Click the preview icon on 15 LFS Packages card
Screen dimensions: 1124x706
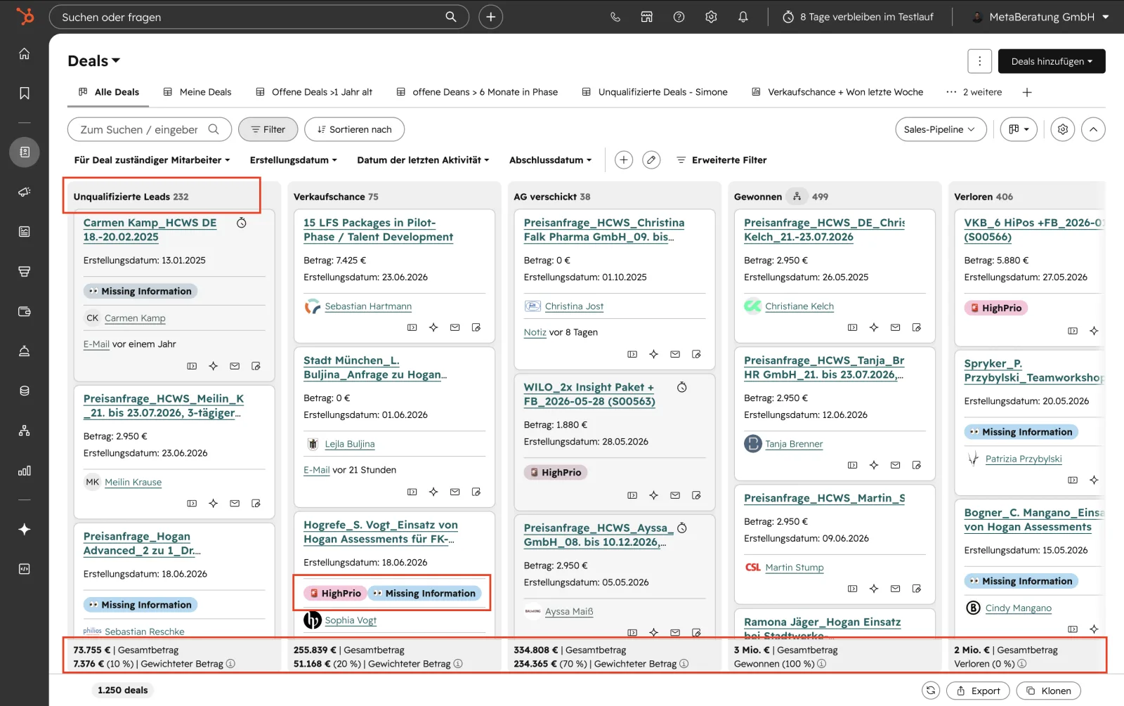412,327
